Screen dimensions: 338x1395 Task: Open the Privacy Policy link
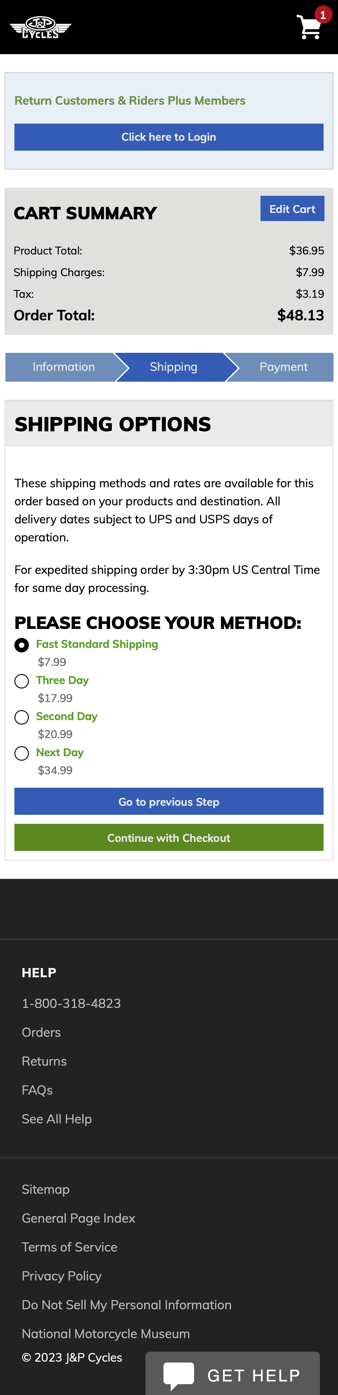click(x=62, y=1276)
